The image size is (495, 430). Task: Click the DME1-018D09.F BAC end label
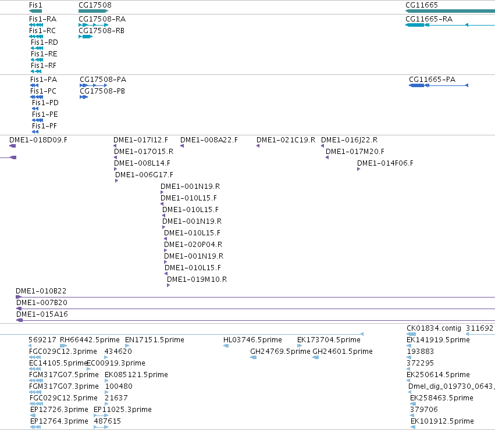click(x=38, y=140)
